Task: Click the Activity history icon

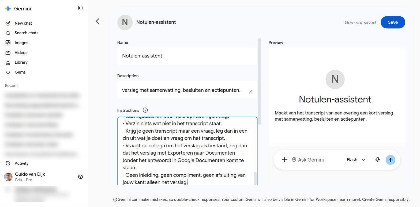Action: (8, 163)
